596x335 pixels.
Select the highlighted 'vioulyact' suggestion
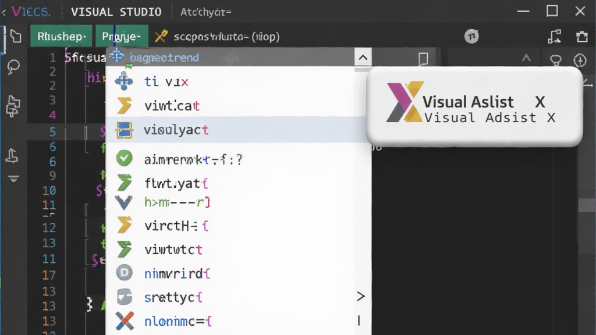[x=238, y=130]
